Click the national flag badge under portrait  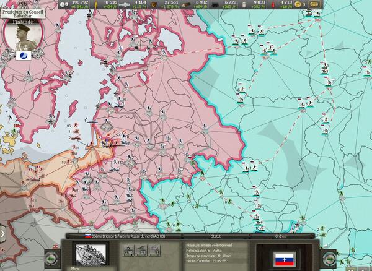(x=24, y=56)
